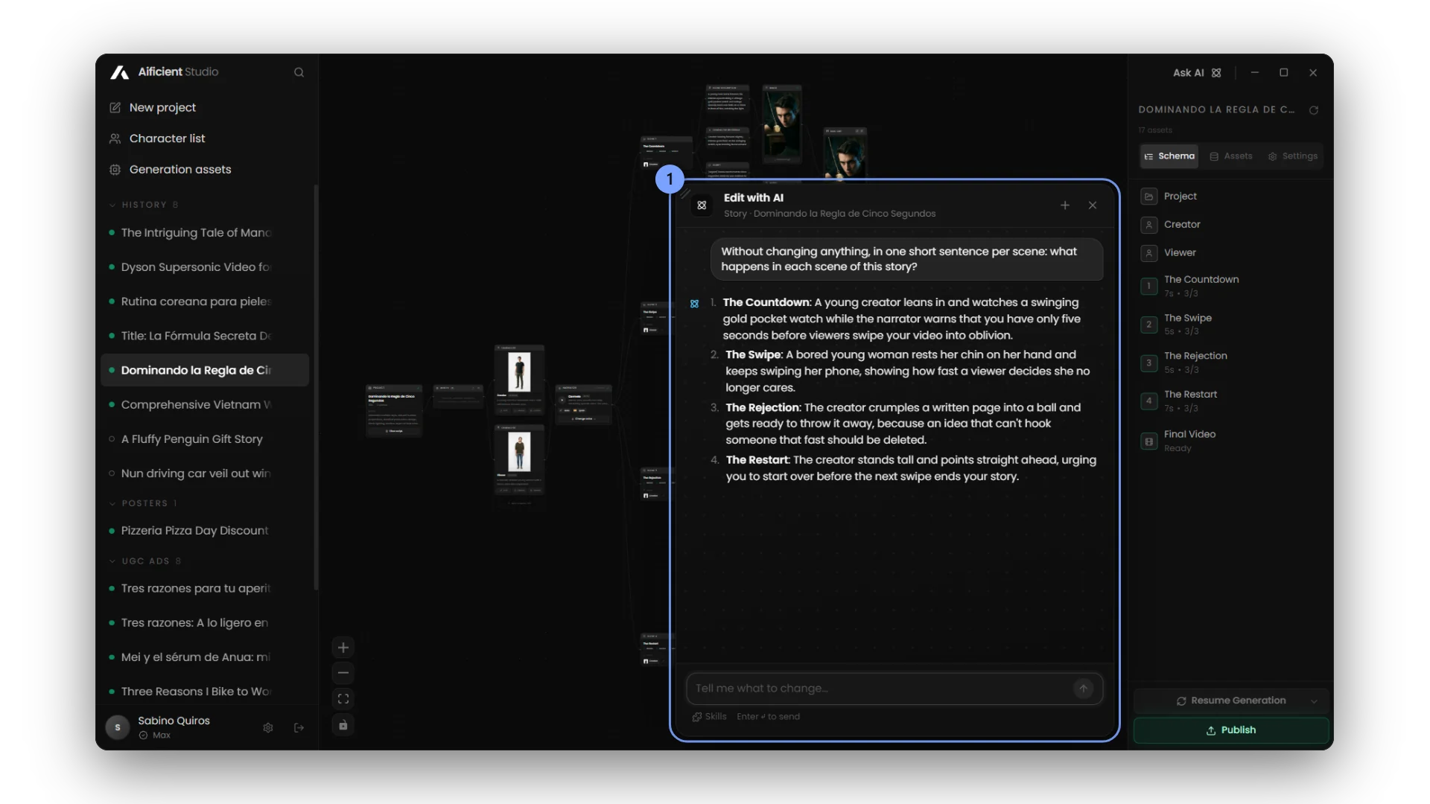Zoom out on the canvas
The image size is (1430, 804).
(x=343, y=673)
